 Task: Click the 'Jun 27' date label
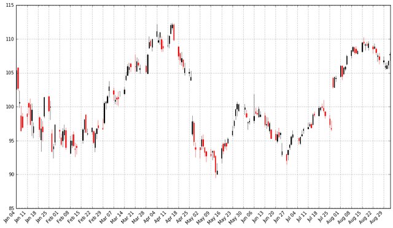coord(279,217)
